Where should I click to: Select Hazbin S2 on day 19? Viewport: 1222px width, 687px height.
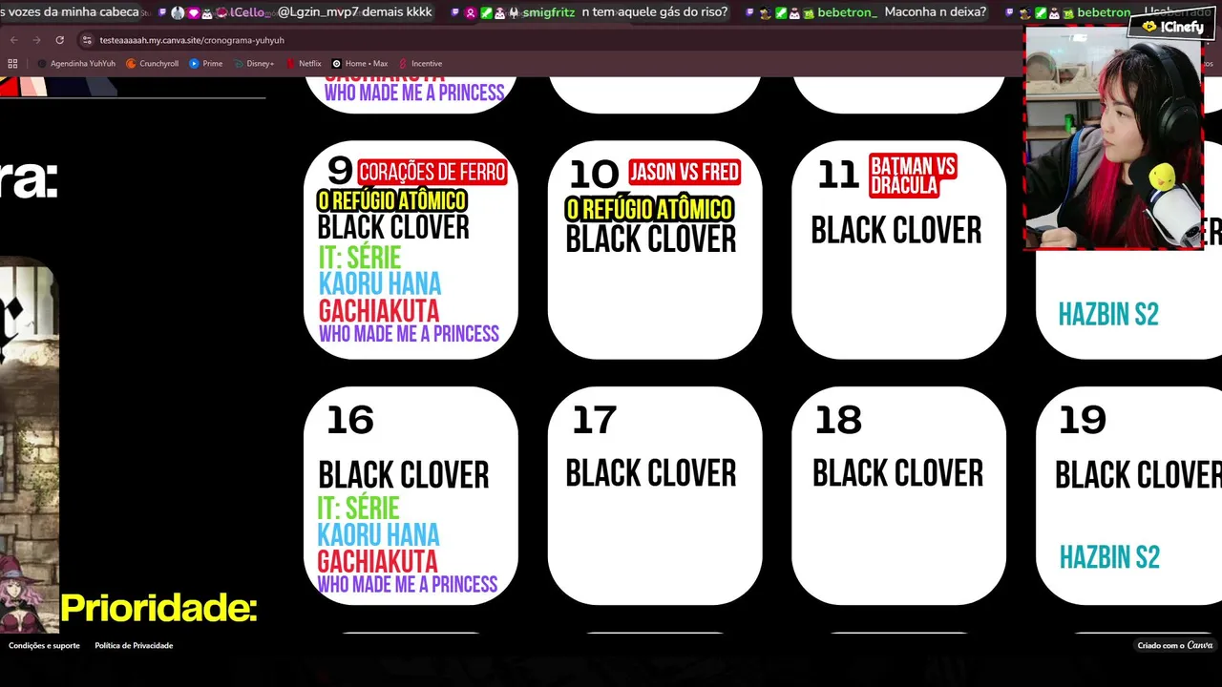pos(1109,557)
